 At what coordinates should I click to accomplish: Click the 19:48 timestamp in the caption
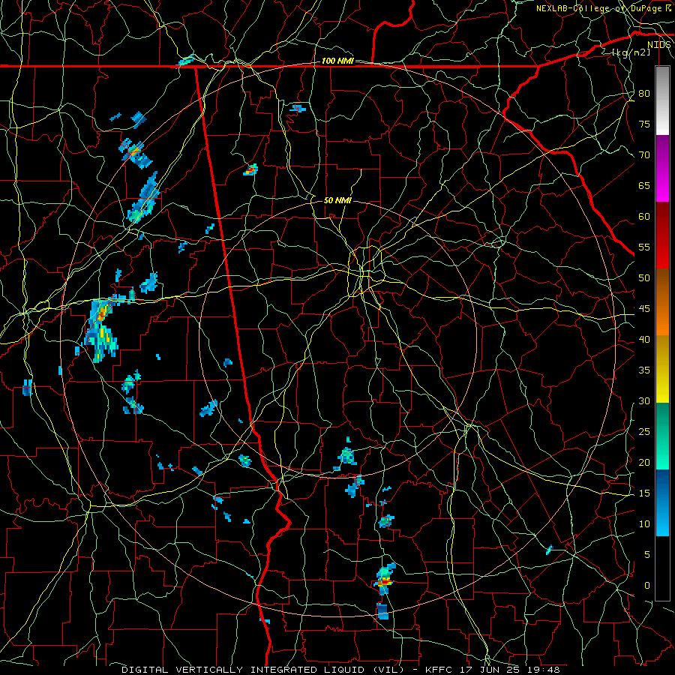tap(543, 670)
